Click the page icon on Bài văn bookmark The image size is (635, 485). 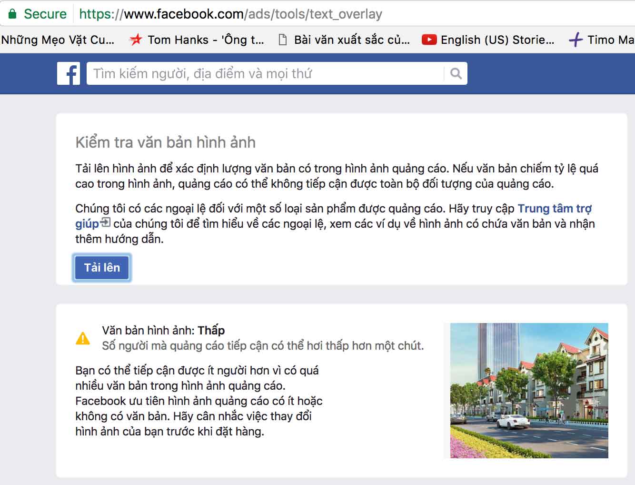[281, 40]
